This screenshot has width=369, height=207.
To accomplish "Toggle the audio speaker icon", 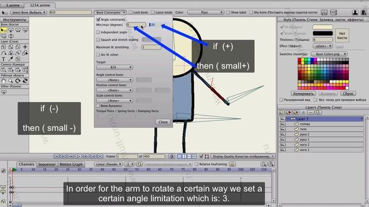I will point(172,156).
